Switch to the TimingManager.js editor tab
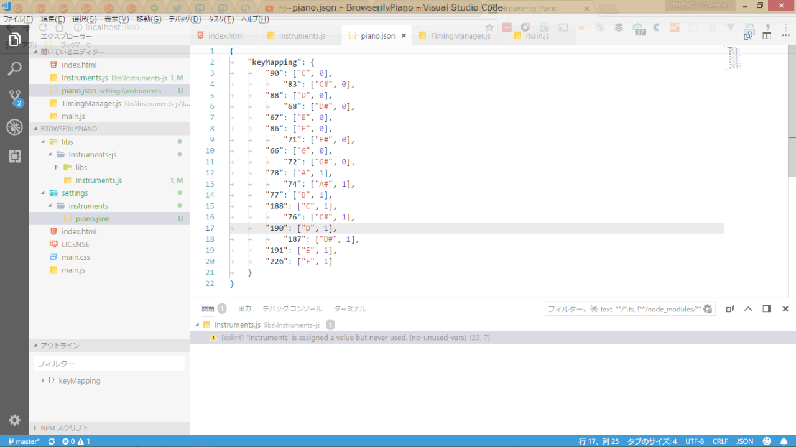Image resolution: width=796 pixels, height=447 pixels. pyautogui.click(x=460, y=36)
